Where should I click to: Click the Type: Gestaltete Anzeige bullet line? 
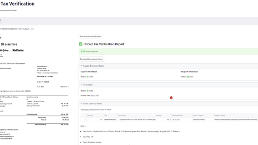click(92, 142)
